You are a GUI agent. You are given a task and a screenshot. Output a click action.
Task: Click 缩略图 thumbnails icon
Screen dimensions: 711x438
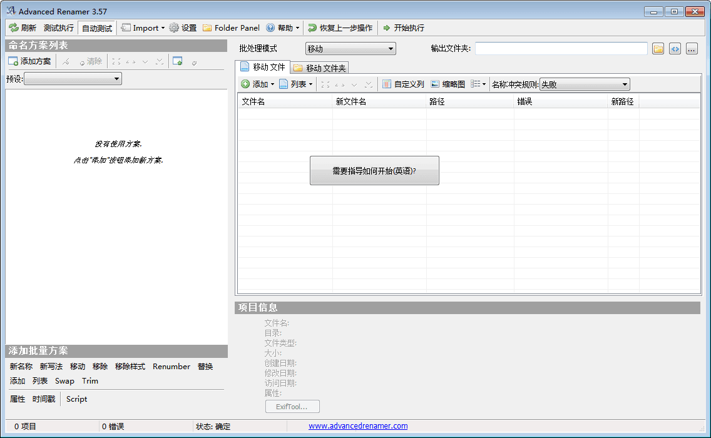coord(435,84)
